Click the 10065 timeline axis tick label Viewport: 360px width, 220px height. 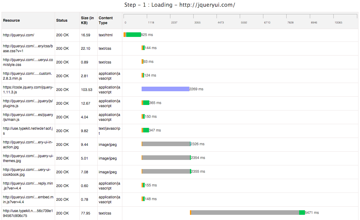(x=338, y=23)
